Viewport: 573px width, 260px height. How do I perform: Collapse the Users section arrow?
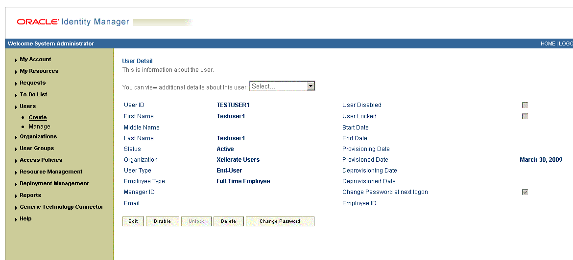point(16,107)
